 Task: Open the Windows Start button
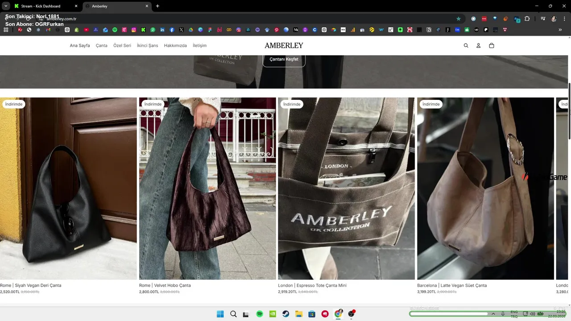(220, 314)
